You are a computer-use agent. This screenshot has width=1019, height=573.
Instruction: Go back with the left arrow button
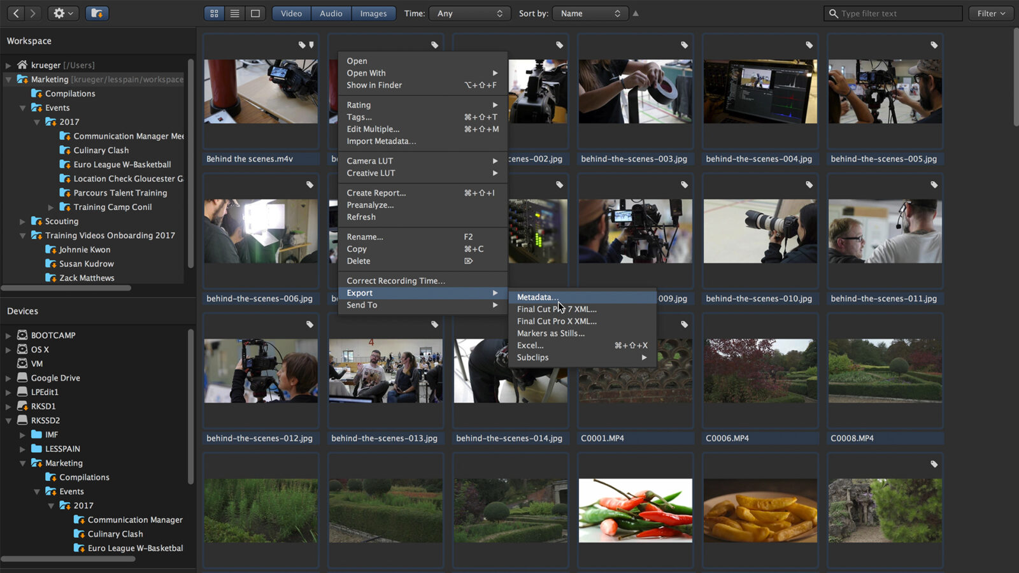[x=16, y=13]
